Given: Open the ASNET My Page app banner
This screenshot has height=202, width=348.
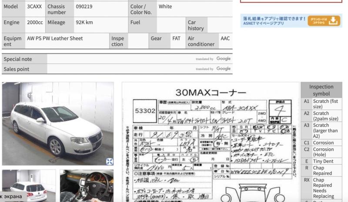Looking at the screenshot, I should tap(274, 21).
